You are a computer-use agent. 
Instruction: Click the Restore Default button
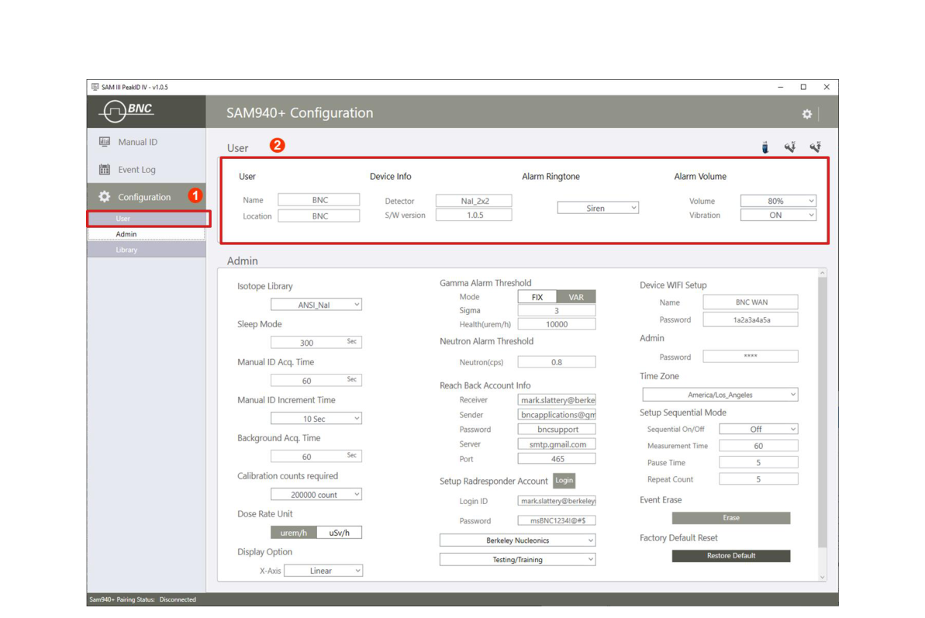tap(731, 555)
